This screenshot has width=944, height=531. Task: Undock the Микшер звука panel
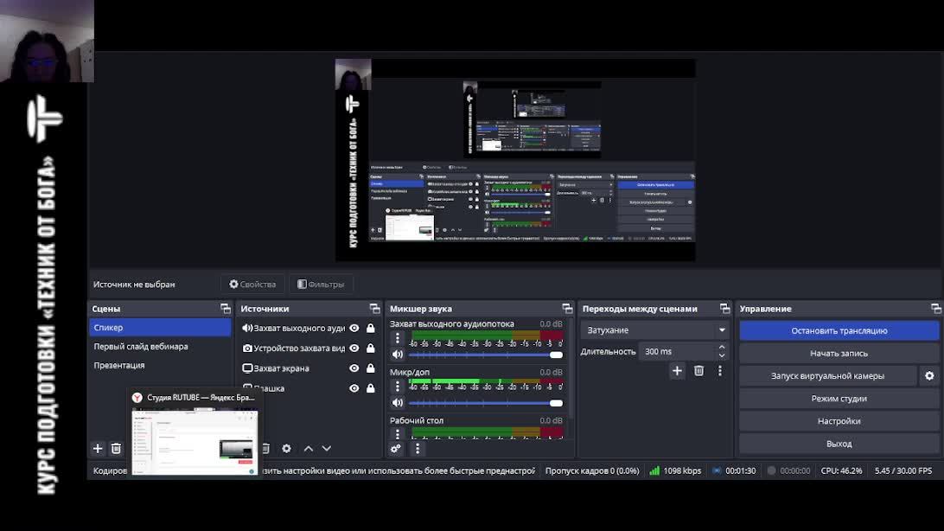click(567, 309)
